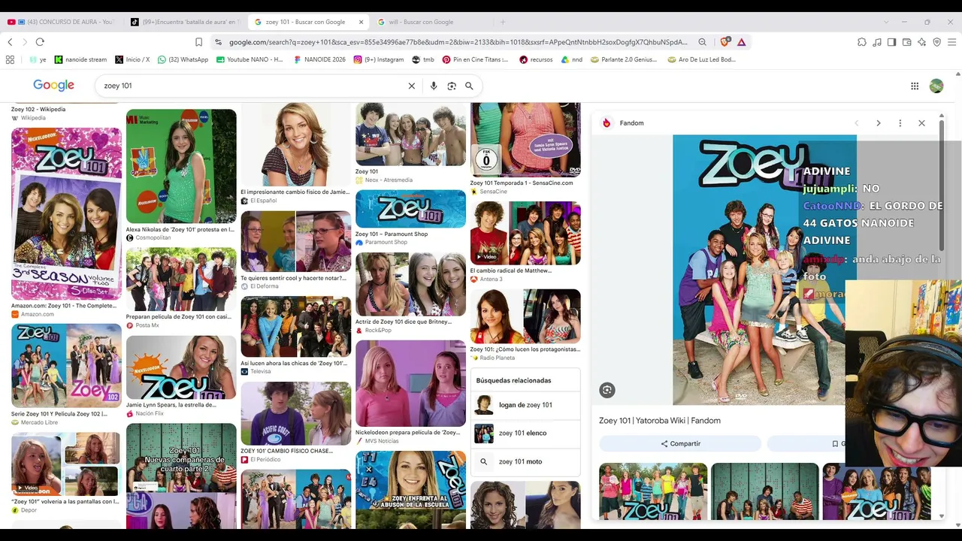The width and height of the screenshot is (962, 541).
Task: Open the Brave VPN shield icon
Action: click(936, 42)
